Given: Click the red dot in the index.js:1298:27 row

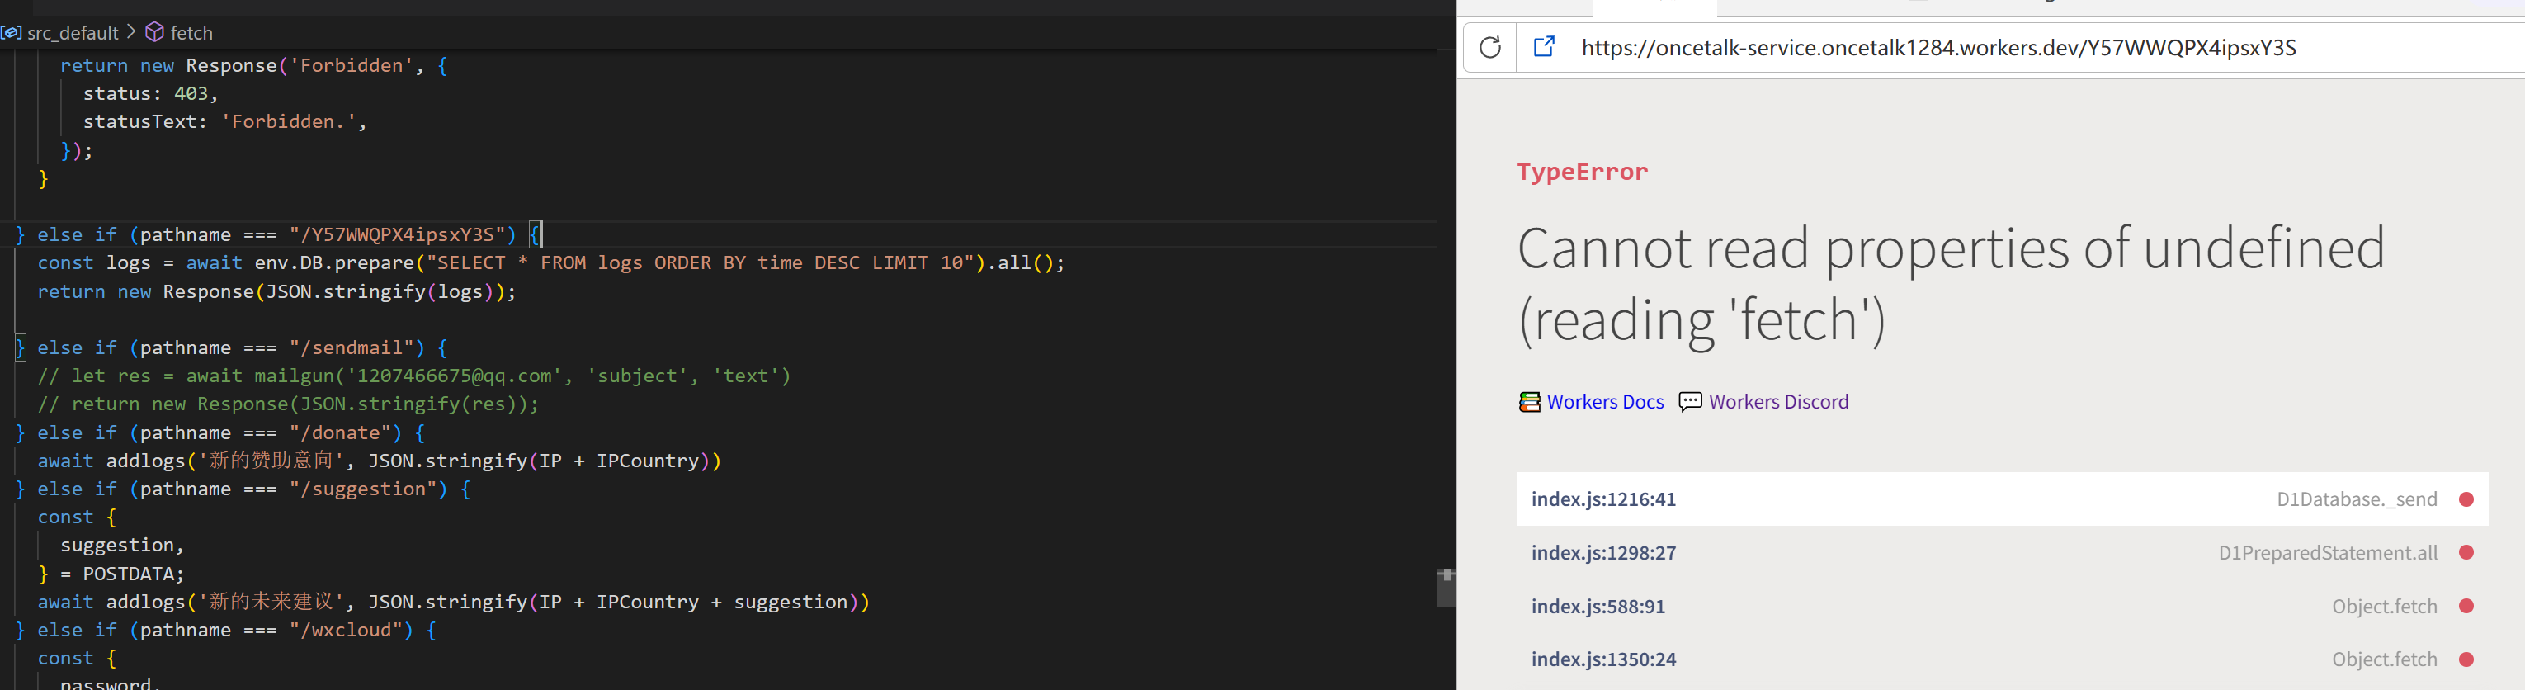Looking at the screenshot, I should [x=2466, y=553].
